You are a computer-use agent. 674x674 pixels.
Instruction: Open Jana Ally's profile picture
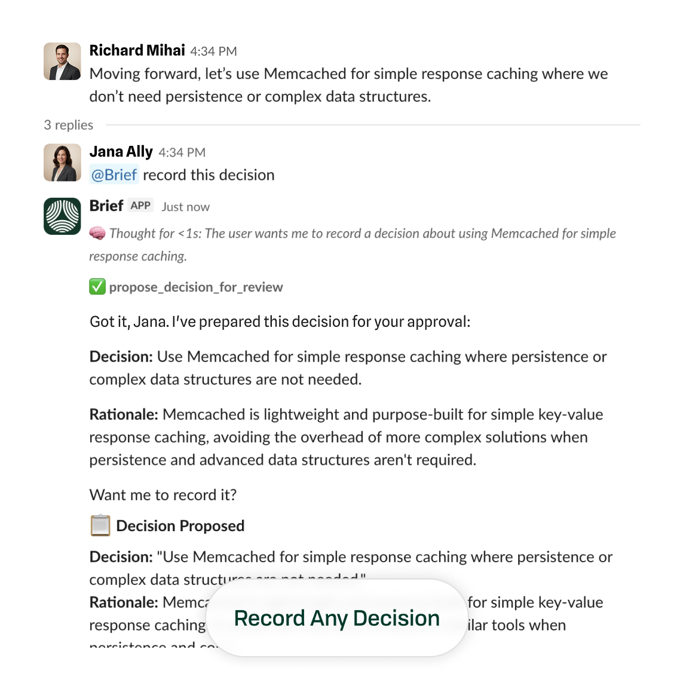pos(62,162)
